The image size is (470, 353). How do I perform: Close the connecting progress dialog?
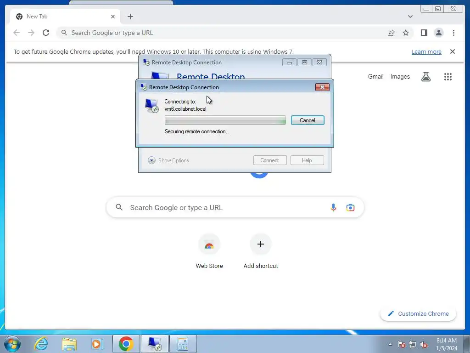tap(322, 87)
